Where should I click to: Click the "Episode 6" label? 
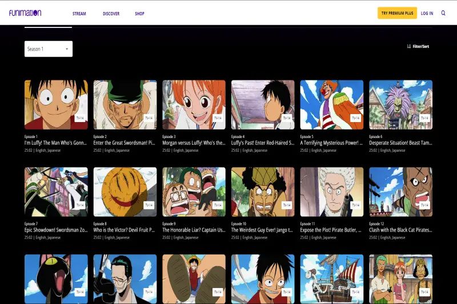(375, 136)
